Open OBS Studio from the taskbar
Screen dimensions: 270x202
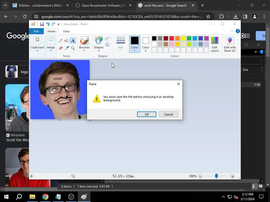71,197
